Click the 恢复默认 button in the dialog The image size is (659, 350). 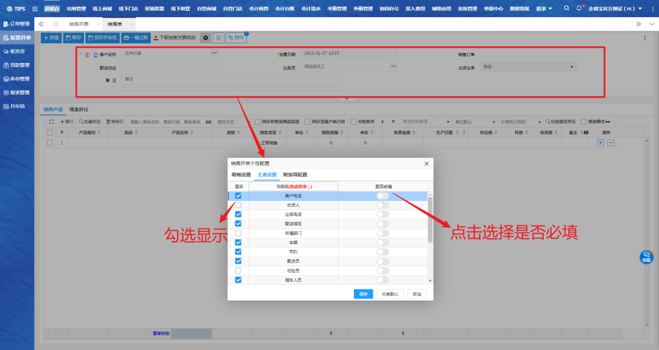point(390,294)
